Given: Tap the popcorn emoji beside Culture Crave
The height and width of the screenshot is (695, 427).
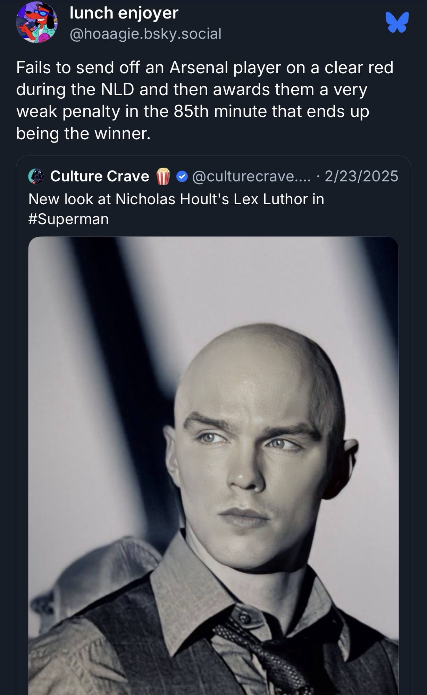Looking at the screenshot, I should pos(163,176).
